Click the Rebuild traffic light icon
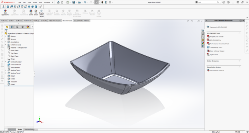Image resolution: width=249 pixels, height=133 pixels. (102, 2)
